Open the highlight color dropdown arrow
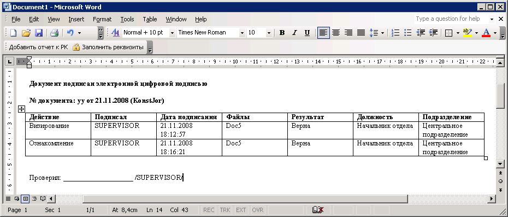Image resolution: width=508 pixels, height=217 pixels. tap(476, 33)
